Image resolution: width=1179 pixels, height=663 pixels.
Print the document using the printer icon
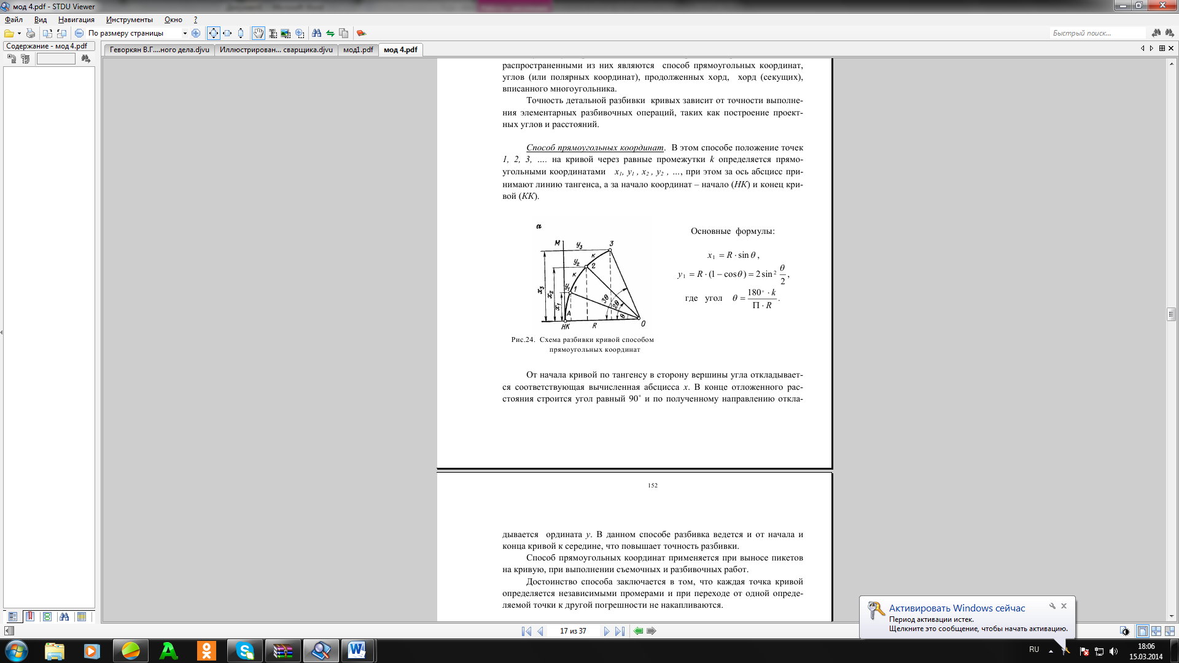tap(31, 33)
